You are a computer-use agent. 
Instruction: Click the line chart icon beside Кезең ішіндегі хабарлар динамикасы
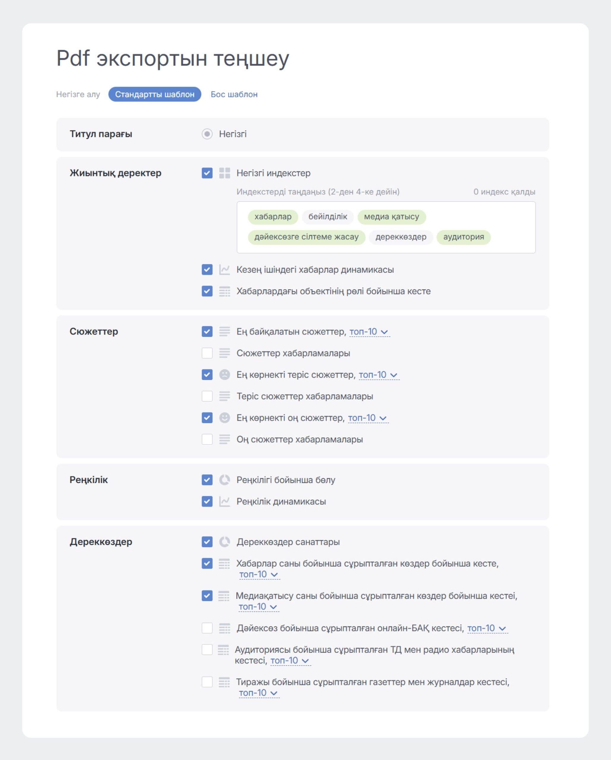224,270
